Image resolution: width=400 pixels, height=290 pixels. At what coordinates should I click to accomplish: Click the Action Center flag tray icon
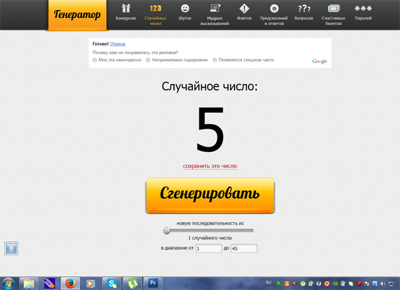[367, 283]
